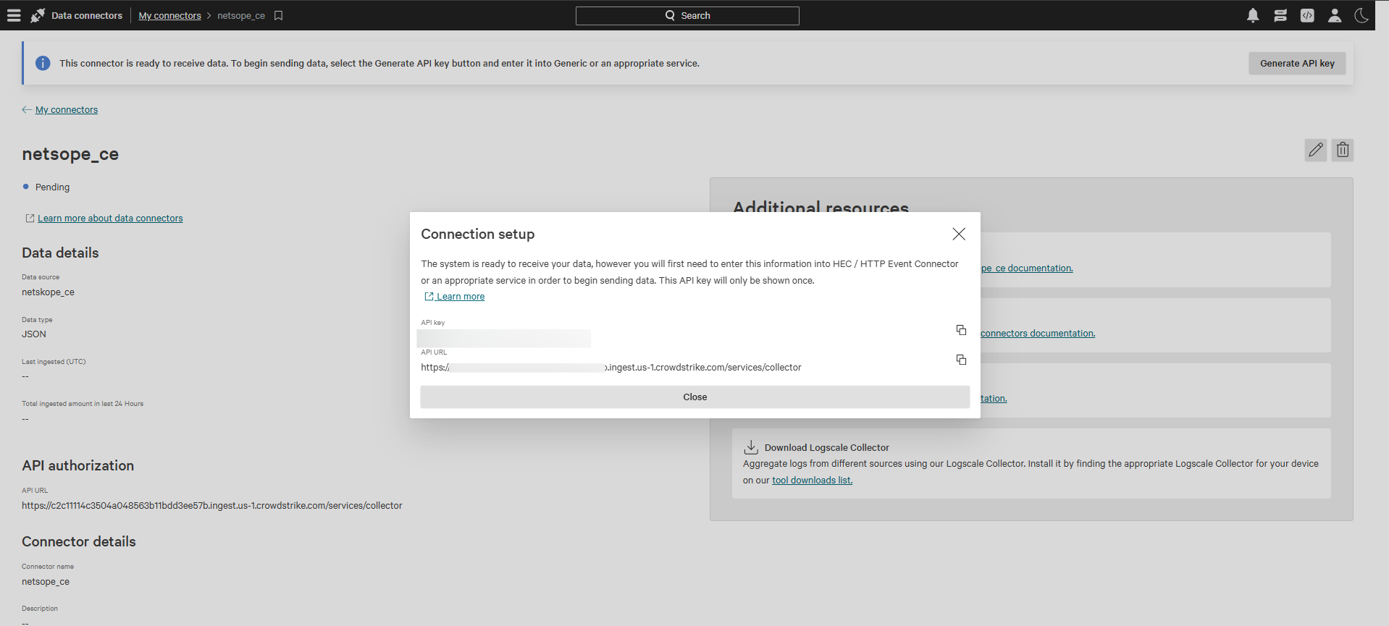Image resolution: width=1389 pixels, height=626 pixels.
Task: Click the netsope_ce page heading
Action: (70, 153)
